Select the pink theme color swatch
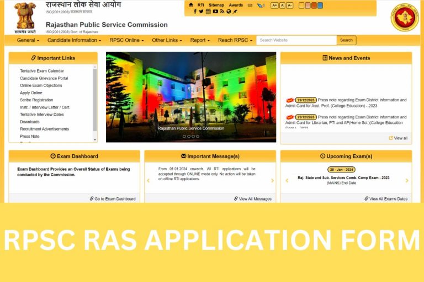The height and width of the screenshot is (282, 424). (x=308, y=6)
